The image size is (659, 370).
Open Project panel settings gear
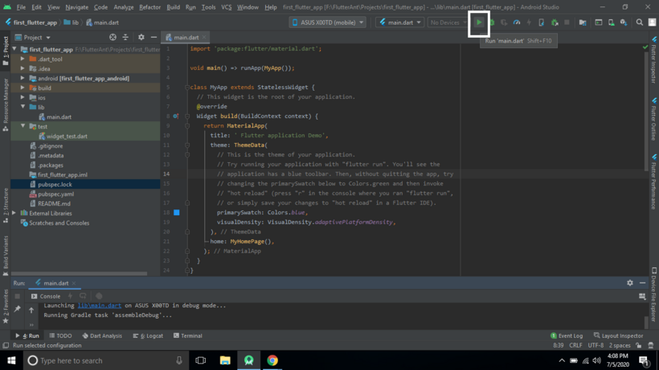click(141, 37)
